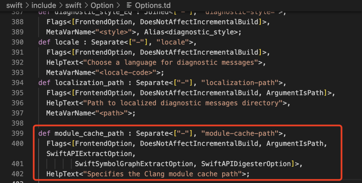
Task: Open the Option breadcrumb folder
Action: coord(102,5)
